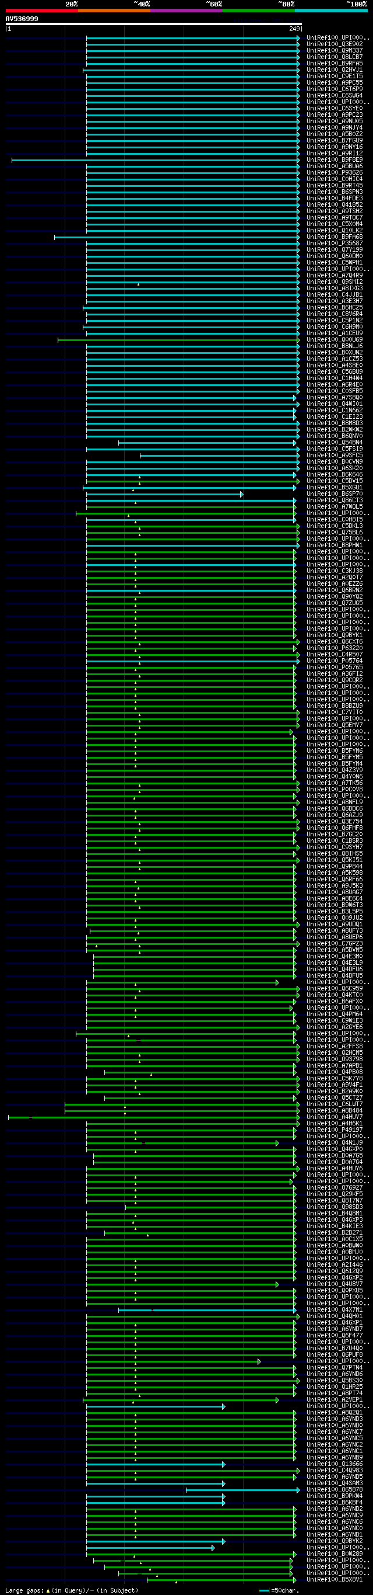Screen dimensions: 373x1595
Task: Click UniRef100_Q9SMI2 label
Action: click(335, 282)
